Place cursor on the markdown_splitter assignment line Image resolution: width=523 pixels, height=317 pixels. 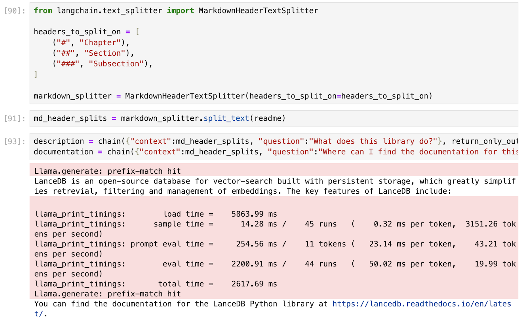pyautogui.click(x=233, y=96)
